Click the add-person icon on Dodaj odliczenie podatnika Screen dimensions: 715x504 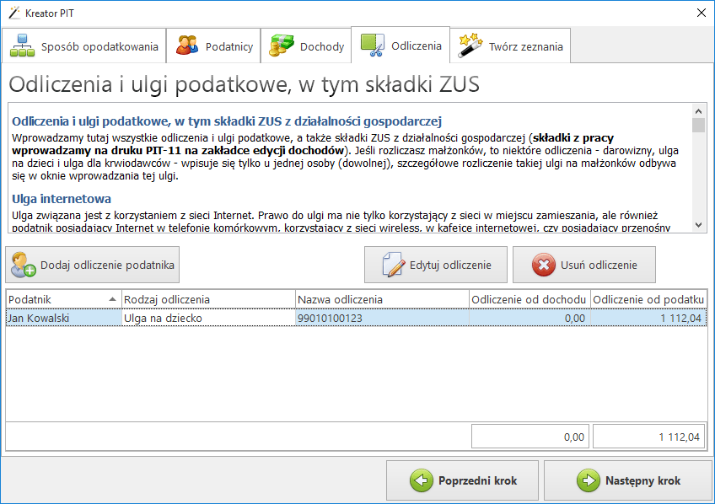(22, 265)
